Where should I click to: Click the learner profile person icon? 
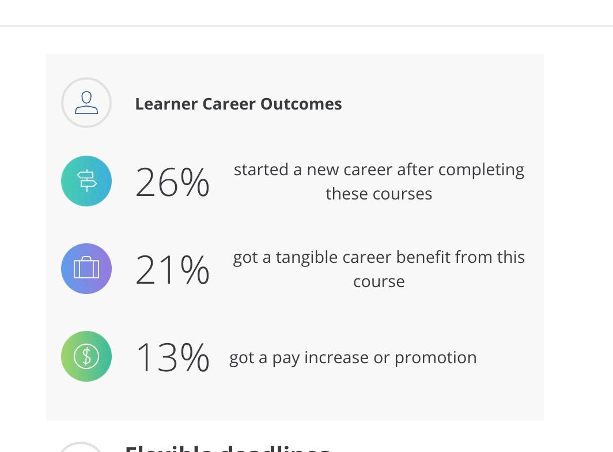pos(86,103)
